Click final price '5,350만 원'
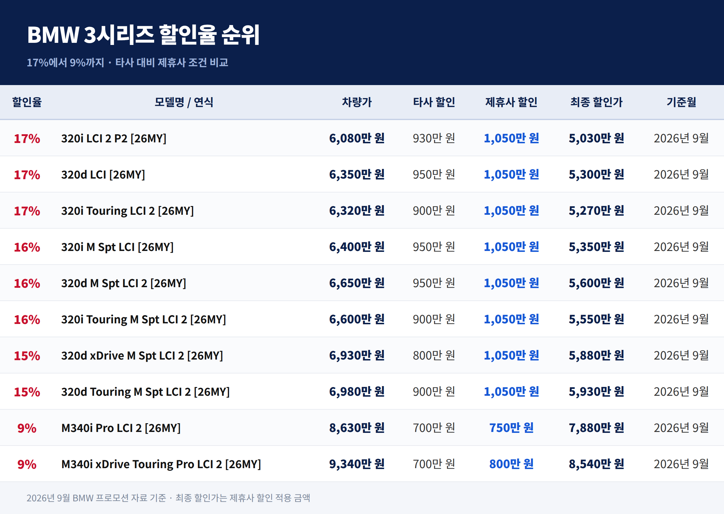This screenshot has width=724, height=514. click(596, 247)
